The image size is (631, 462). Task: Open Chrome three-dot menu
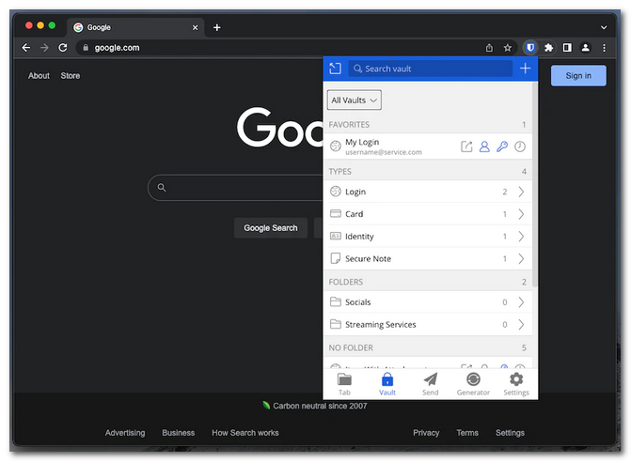604,48
